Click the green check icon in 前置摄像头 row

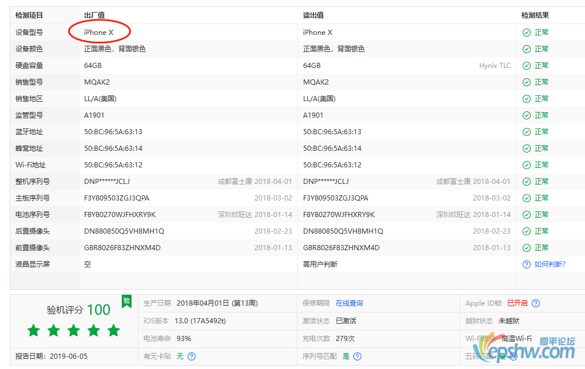[x=527, y=248]
